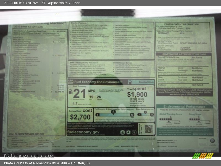Screen dimensions: 221x166
Task: Click the first circular agency seal near fueleconomy.gov
Action: click(122, 132)
